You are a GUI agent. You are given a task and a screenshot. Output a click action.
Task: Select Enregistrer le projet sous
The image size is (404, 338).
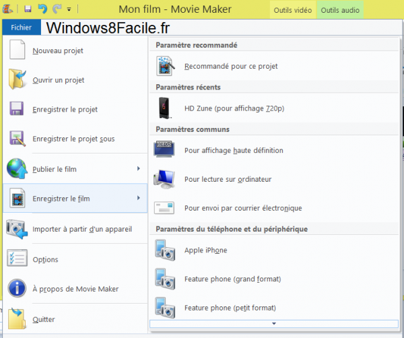tap(75, 139)
